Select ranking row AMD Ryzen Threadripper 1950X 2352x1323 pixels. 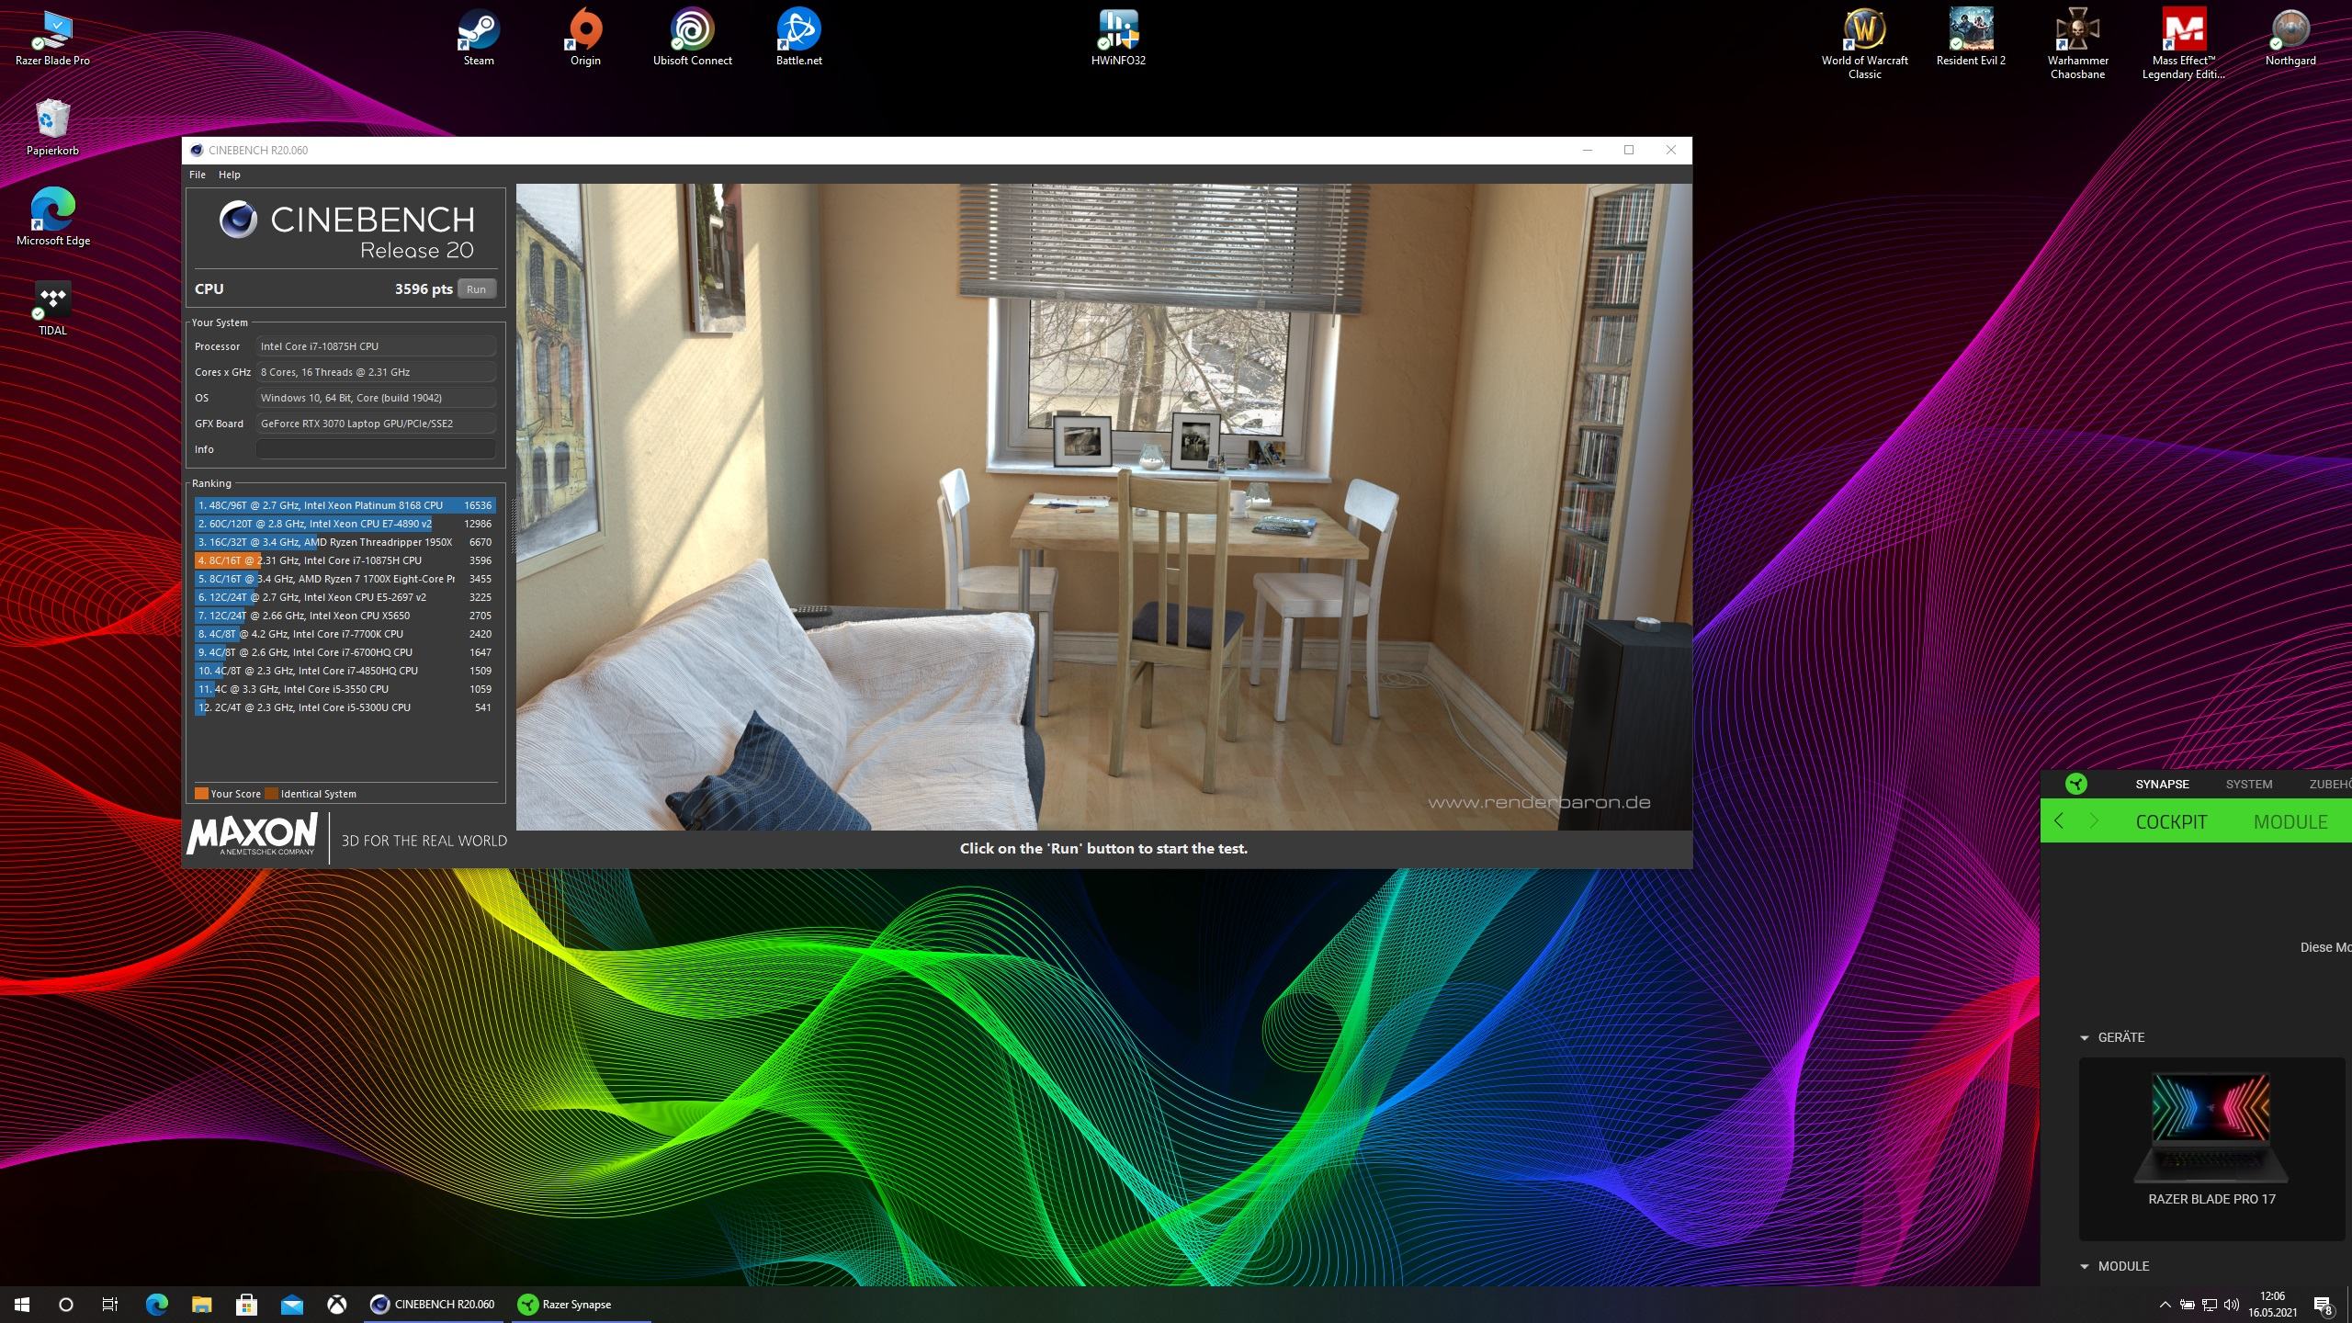345,542
